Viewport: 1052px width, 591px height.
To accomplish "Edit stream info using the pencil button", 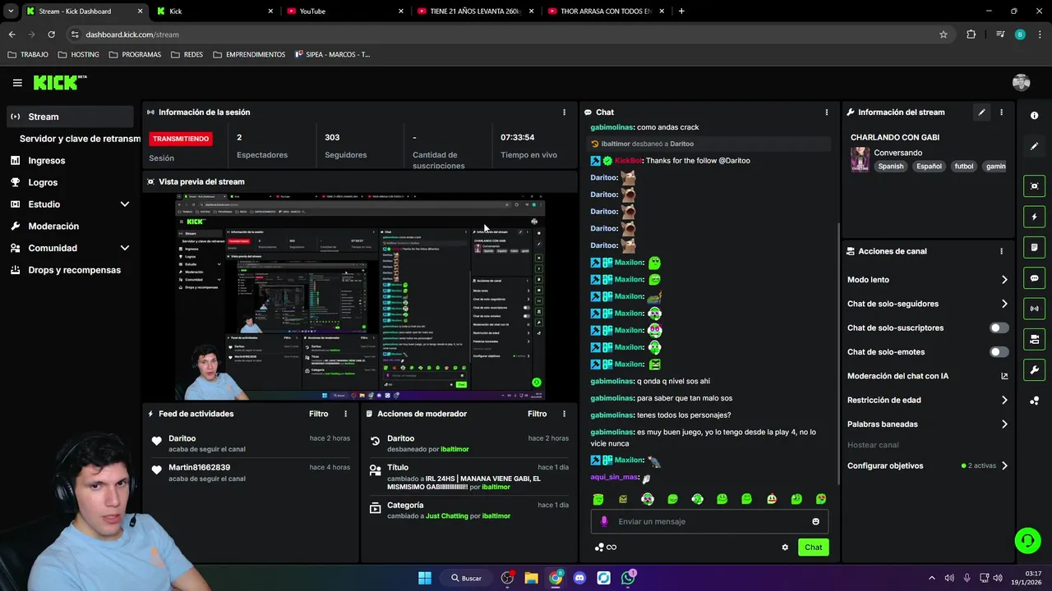I will tap(981, 112).
